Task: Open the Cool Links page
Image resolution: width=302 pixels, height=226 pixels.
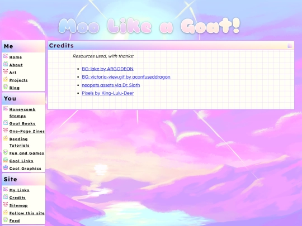Action: click(x=21, y=161)
